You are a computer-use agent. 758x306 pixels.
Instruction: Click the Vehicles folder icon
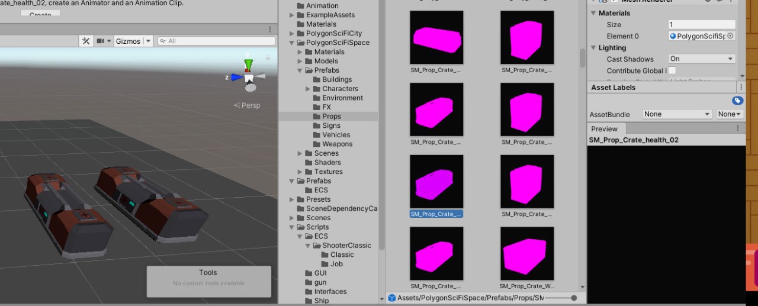(317, 135)
